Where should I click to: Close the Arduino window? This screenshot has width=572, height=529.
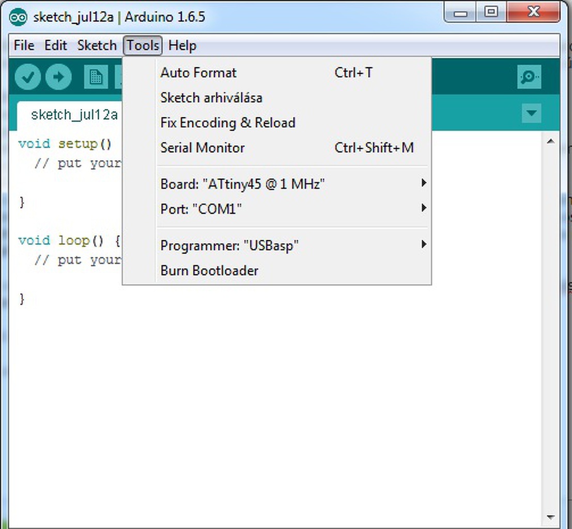[x=533, y=12]
